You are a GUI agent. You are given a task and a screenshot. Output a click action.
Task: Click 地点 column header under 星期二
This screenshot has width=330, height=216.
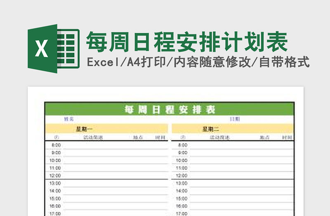[264, 138]
